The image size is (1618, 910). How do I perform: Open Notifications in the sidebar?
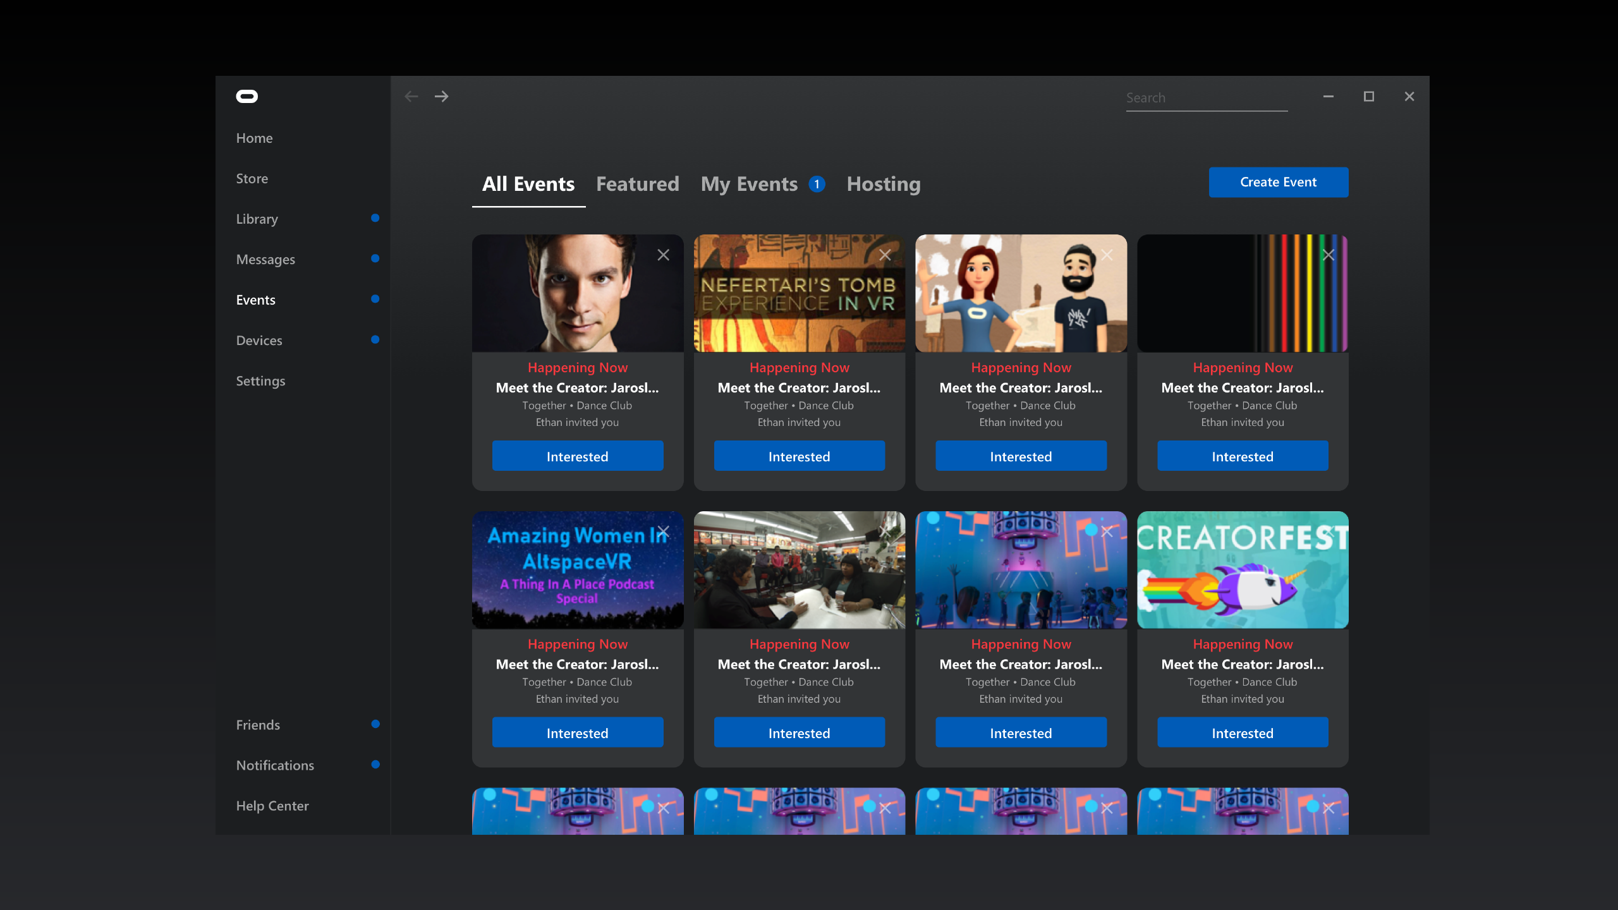click(275, 765)
